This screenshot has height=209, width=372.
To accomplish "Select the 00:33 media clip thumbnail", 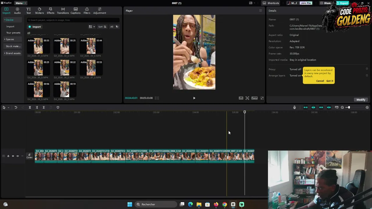I will click(38, 46).
